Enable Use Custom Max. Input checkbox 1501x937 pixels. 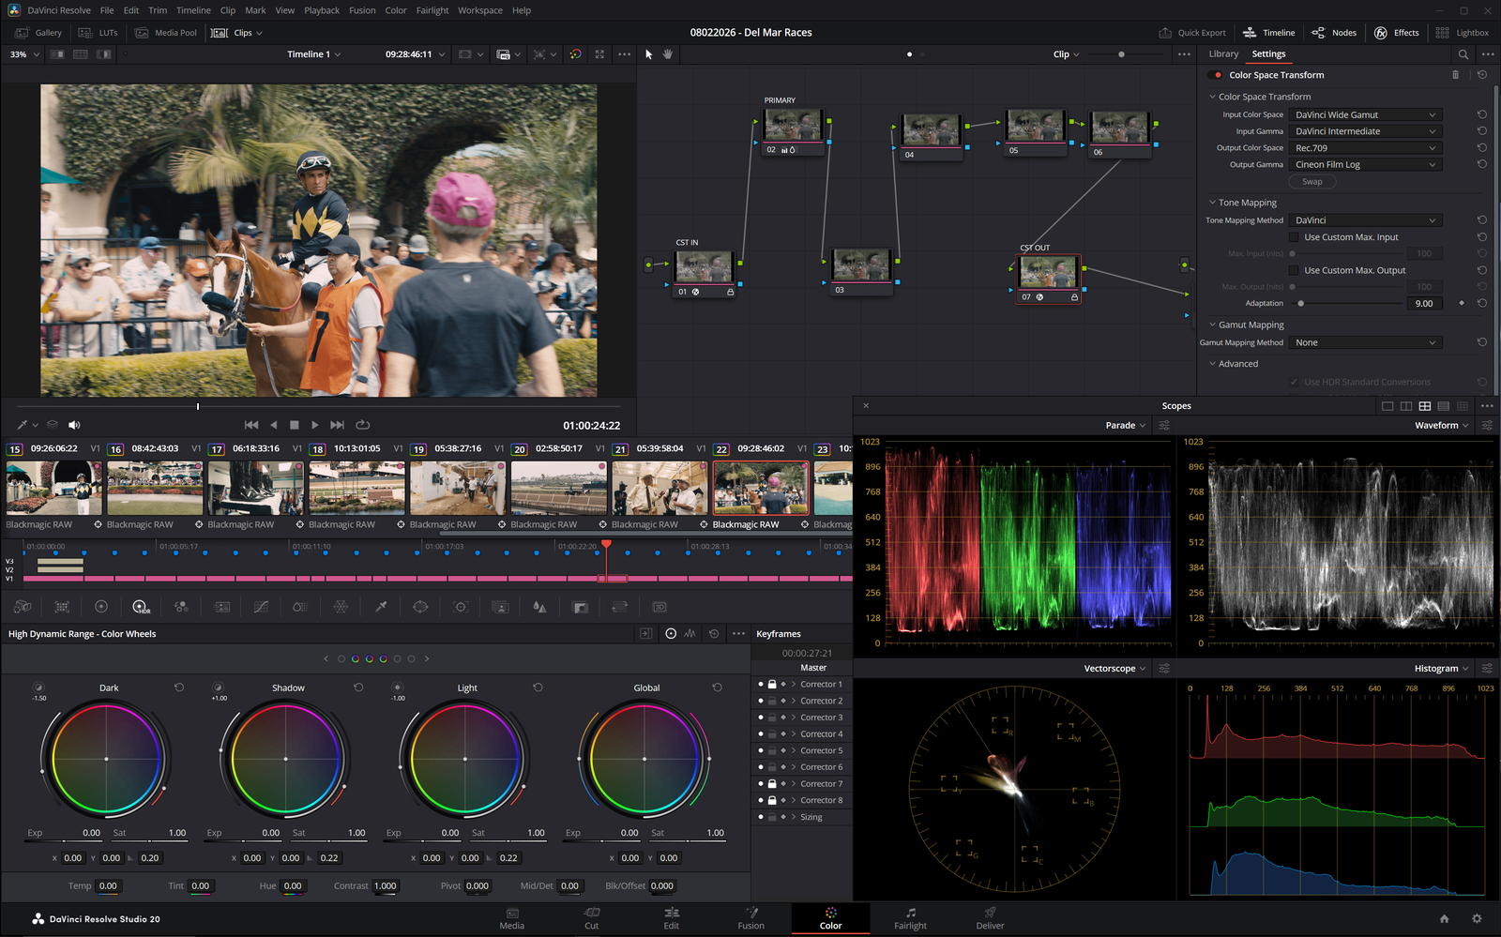coord(1294,237)
